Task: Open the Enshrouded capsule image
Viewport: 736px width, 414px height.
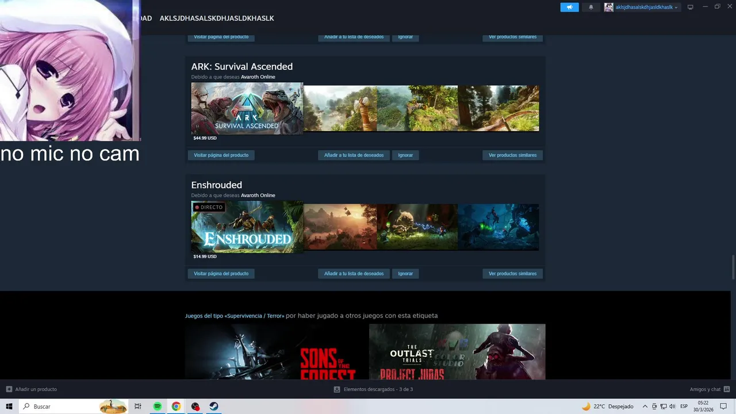Action: point(247,227)
